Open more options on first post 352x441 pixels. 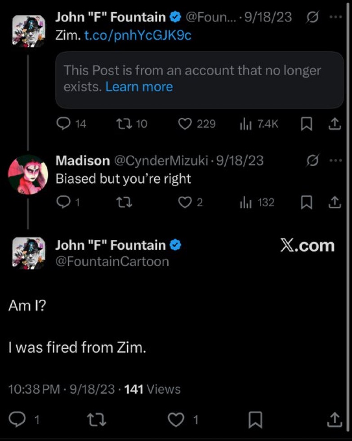point(336,17)
